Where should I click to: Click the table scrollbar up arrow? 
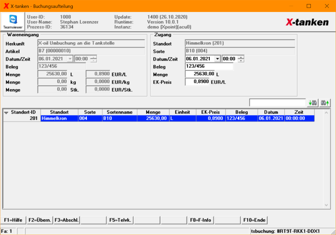coord(326,113)
